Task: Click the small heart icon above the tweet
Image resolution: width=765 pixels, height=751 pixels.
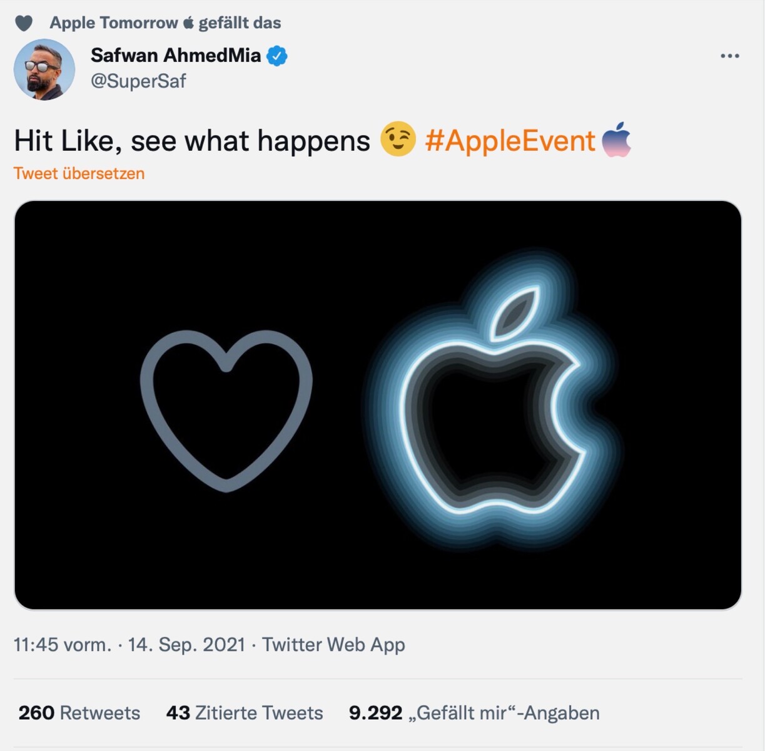Action: (23, 24)
